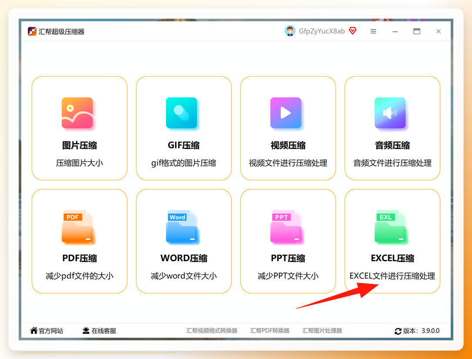Open the 图片压缩 image icon
Screen dimensions: 472x359
point(77,113)
